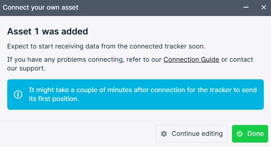Select the 'Expect to start receiving data' text
Image resolution: width=271 pixels, height=147 pixels.
(x=106, y=46)
